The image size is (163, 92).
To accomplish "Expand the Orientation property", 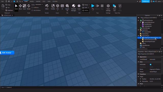I will (x=140, y=81).
